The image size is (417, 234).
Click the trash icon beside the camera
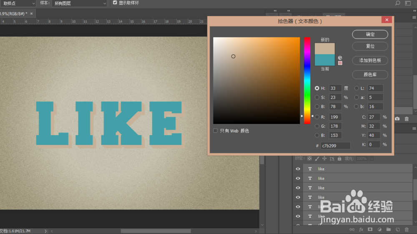coord(407,118)
